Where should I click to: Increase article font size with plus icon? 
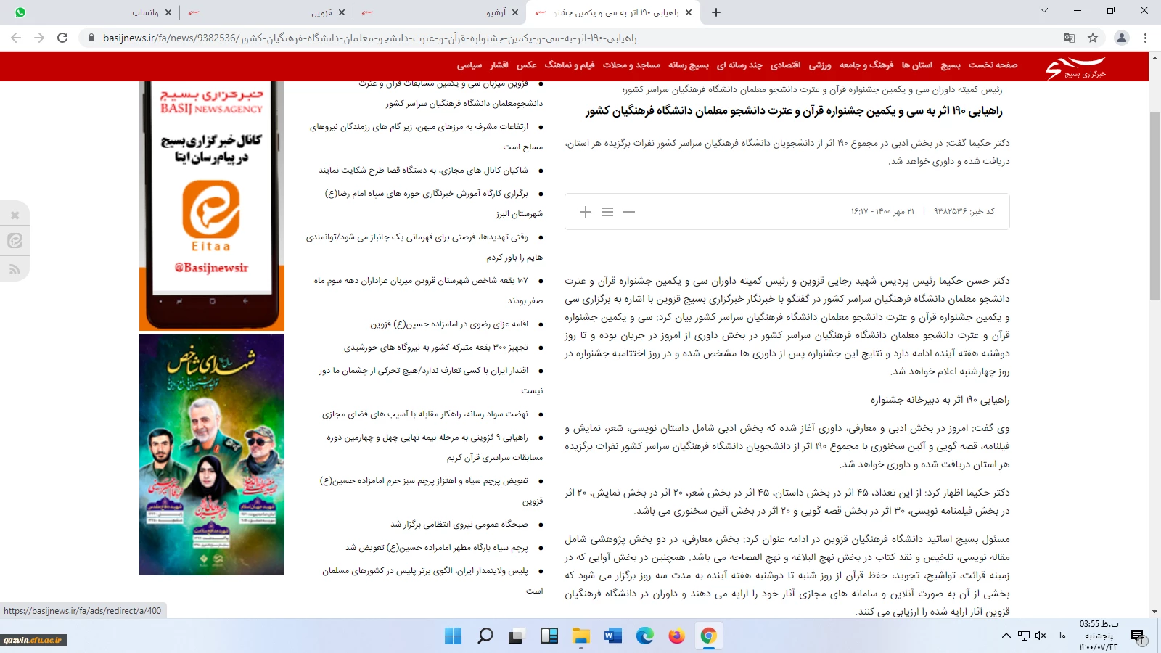point(586,212)
